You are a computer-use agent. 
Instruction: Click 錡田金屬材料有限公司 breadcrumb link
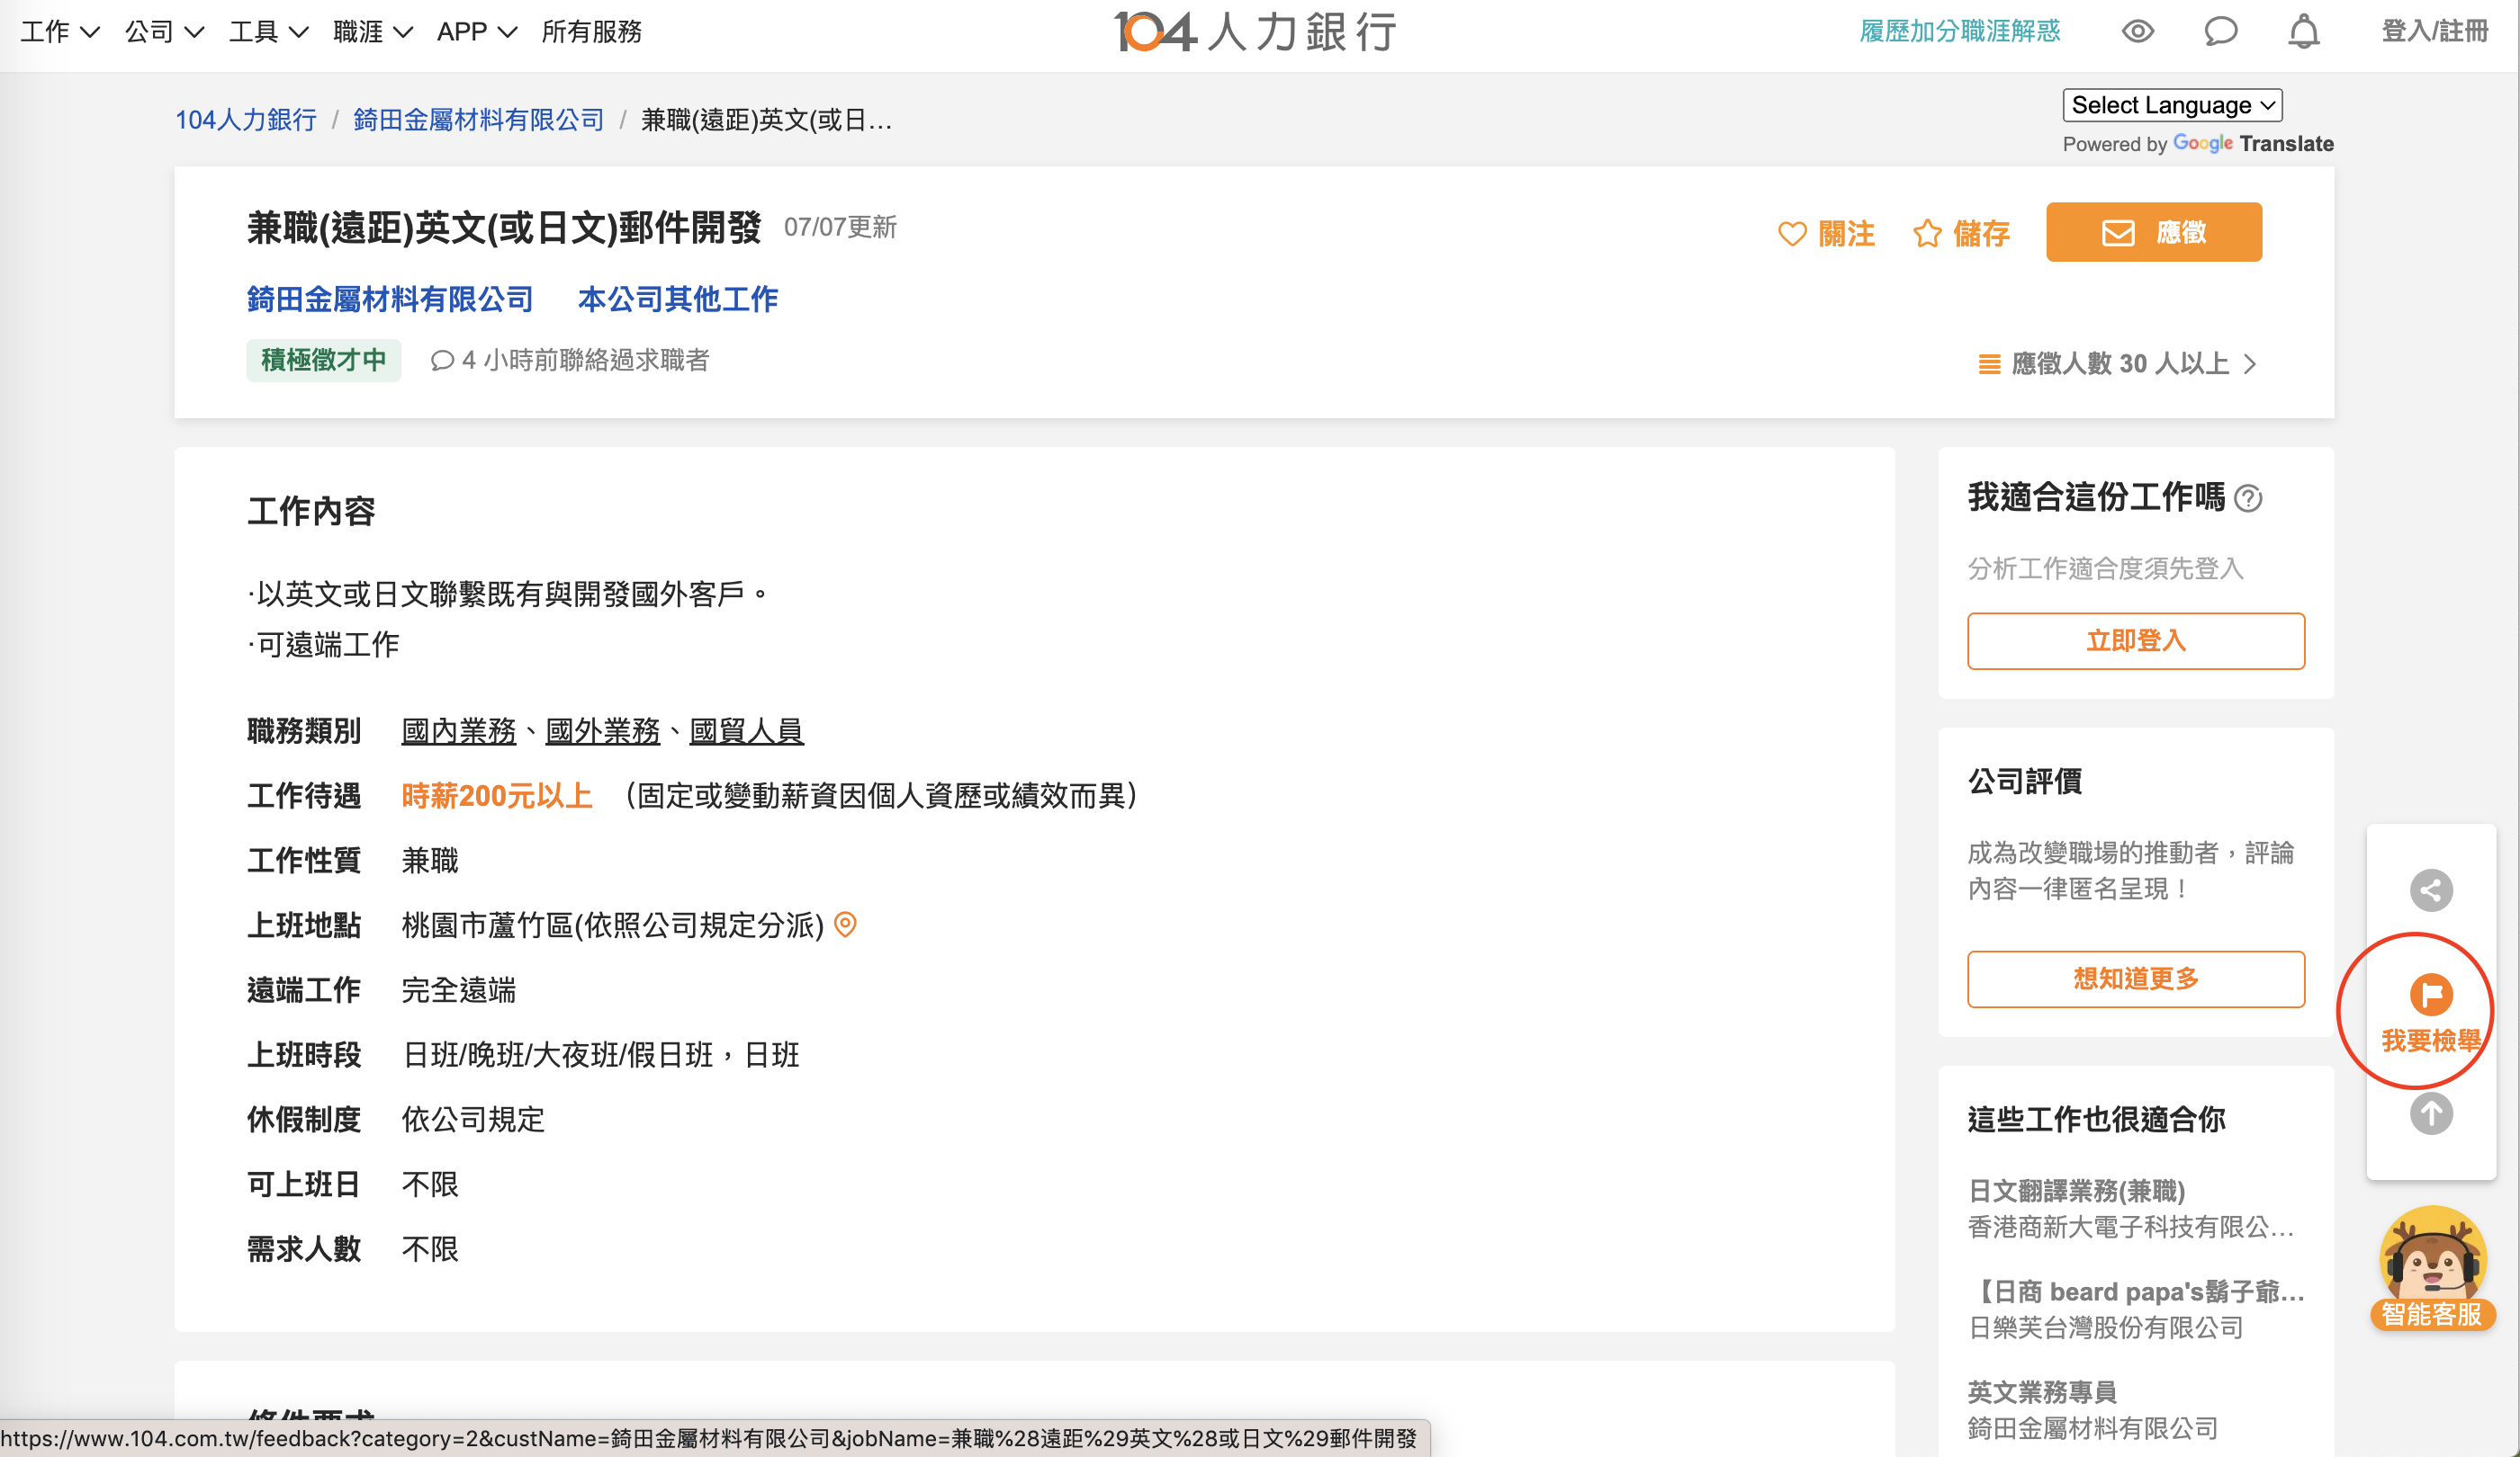(478, 120)
